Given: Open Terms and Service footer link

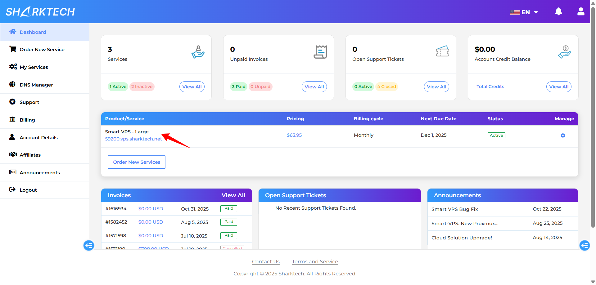Looking at the screenshot, I should [x=315, y=262].
